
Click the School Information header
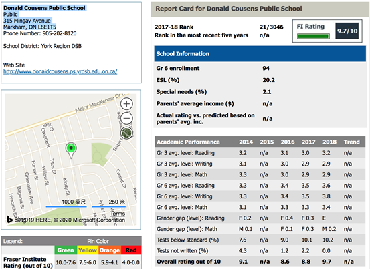[260, 54]
